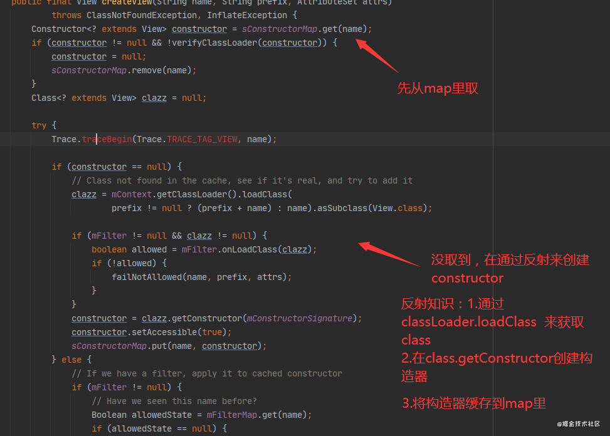Click the TRACE_TAG_VIEW constant

point(202,139)
